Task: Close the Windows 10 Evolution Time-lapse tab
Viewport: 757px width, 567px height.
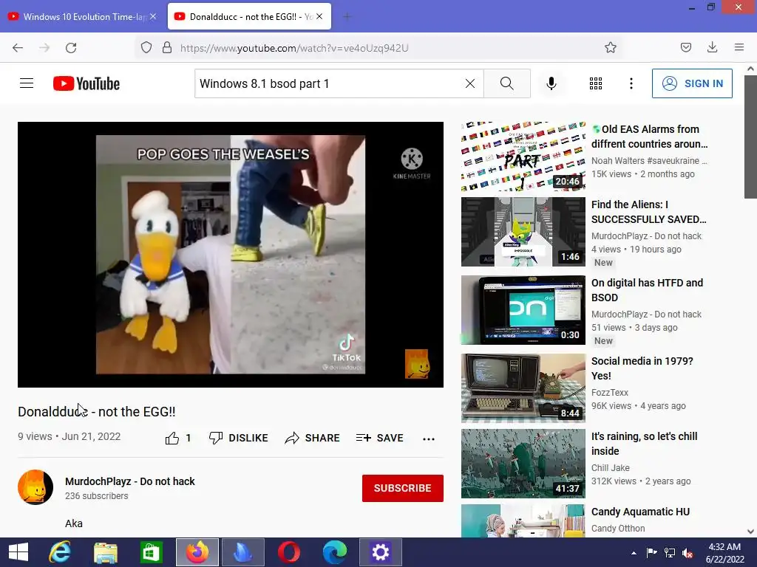Action: click(x=153, y=16)
